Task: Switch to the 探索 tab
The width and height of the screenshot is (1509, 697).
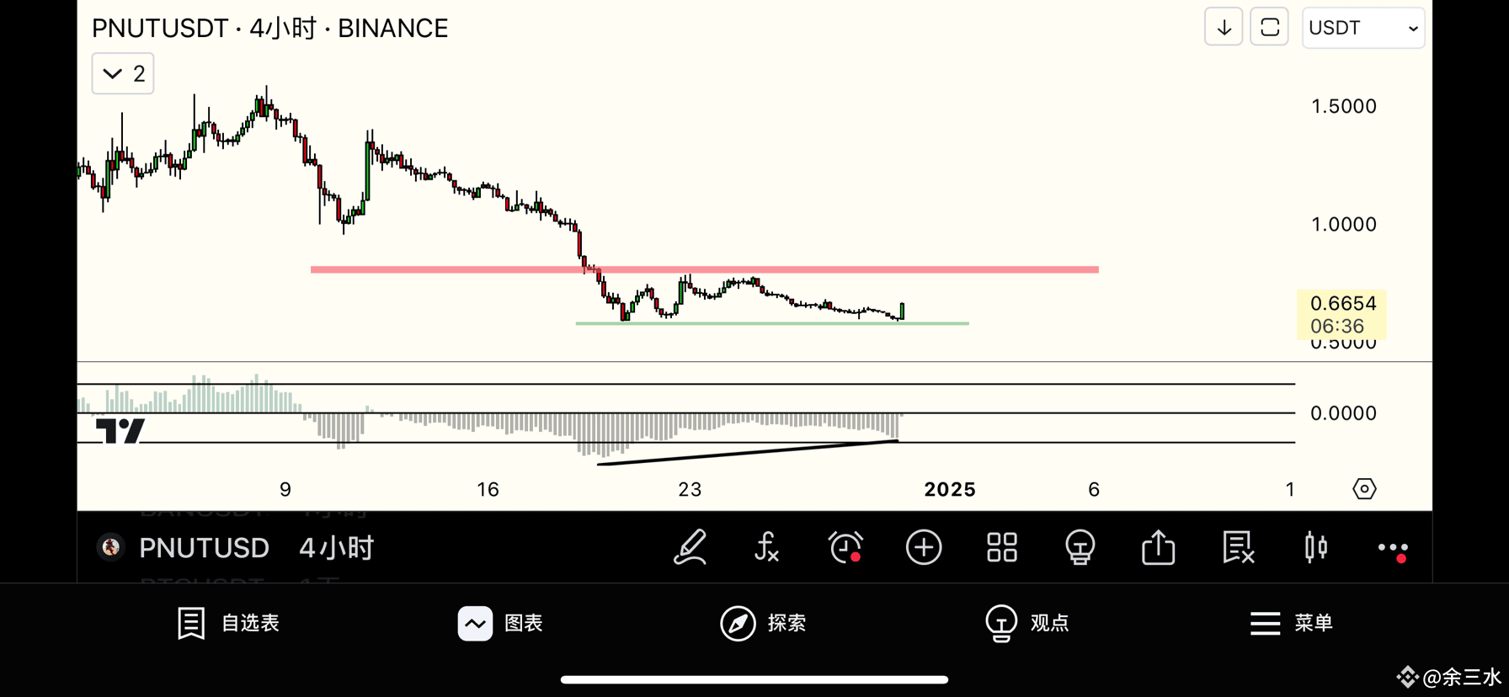Action: click(x=762, y=623)
